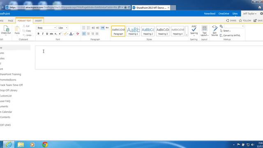
Task: Open the Select dropdown in Markup
Action: [x=225, y=31]
